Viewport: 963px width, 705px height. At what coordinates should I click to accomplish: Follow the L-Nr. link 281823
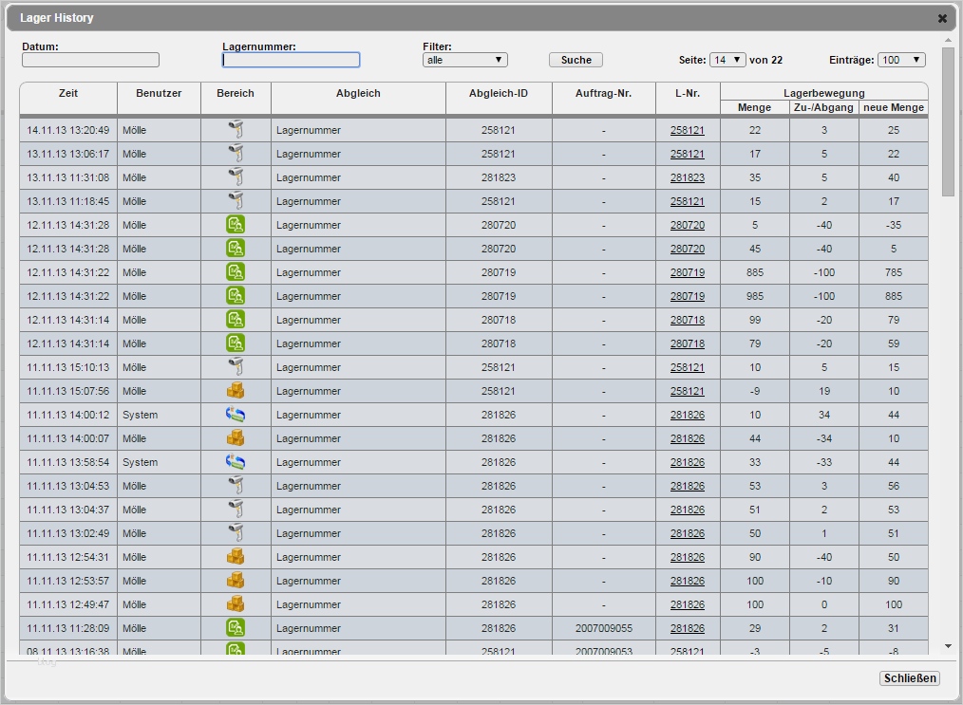688,177
